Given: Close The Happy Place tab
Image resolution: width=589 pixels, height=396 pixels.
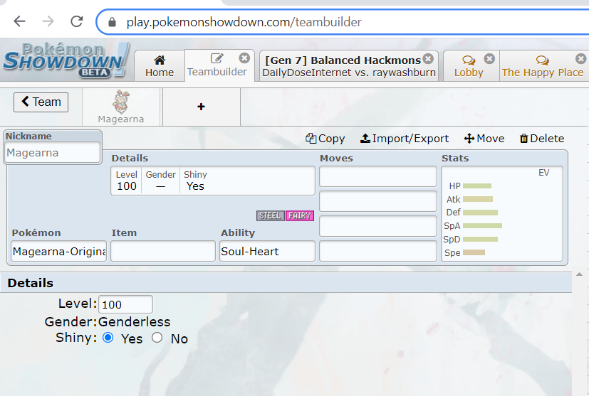Looking at the screenshot, I should (x=580, y=58).
